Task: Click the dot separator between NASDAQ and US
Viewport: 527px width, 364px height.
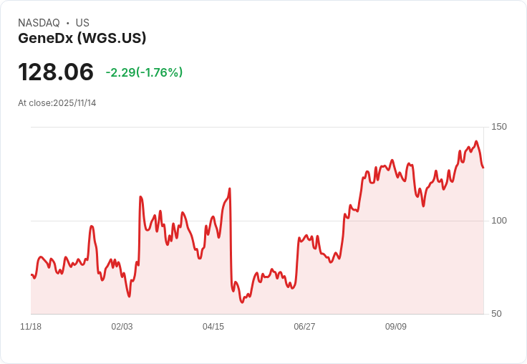Action: coord(67,23)
